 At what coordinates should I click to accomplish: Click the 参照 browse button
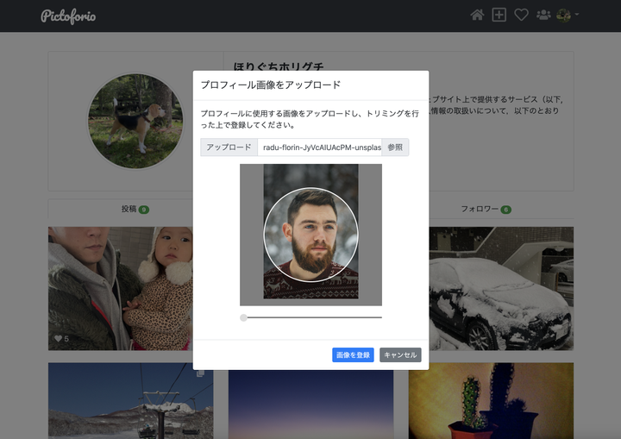pyautogui.click(x=395, y=147)
